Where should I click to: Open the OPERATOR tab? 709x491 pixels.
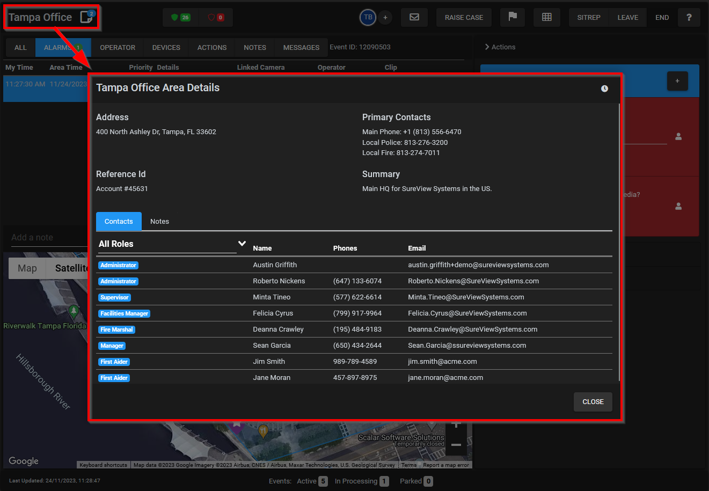tap(118, 47)
